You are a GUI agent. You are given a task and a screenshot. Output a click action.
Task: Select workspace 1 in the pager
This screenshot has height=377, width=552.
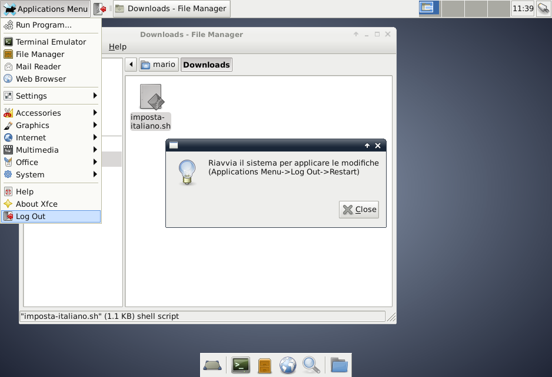point(429,8)
